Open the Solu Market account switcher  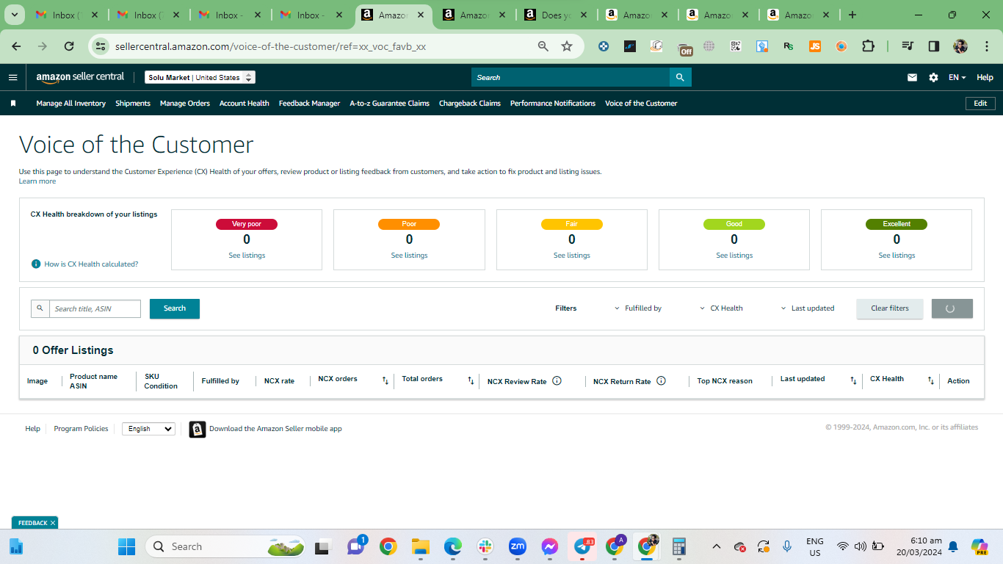[200, 77]
